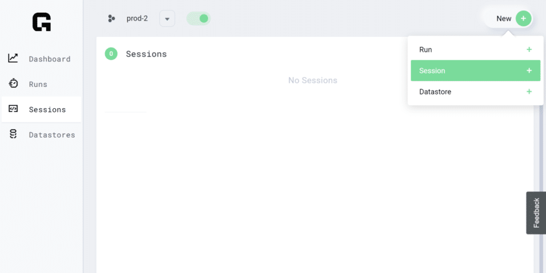
Task: Select Run from the New menu
Action: [425, 50]
